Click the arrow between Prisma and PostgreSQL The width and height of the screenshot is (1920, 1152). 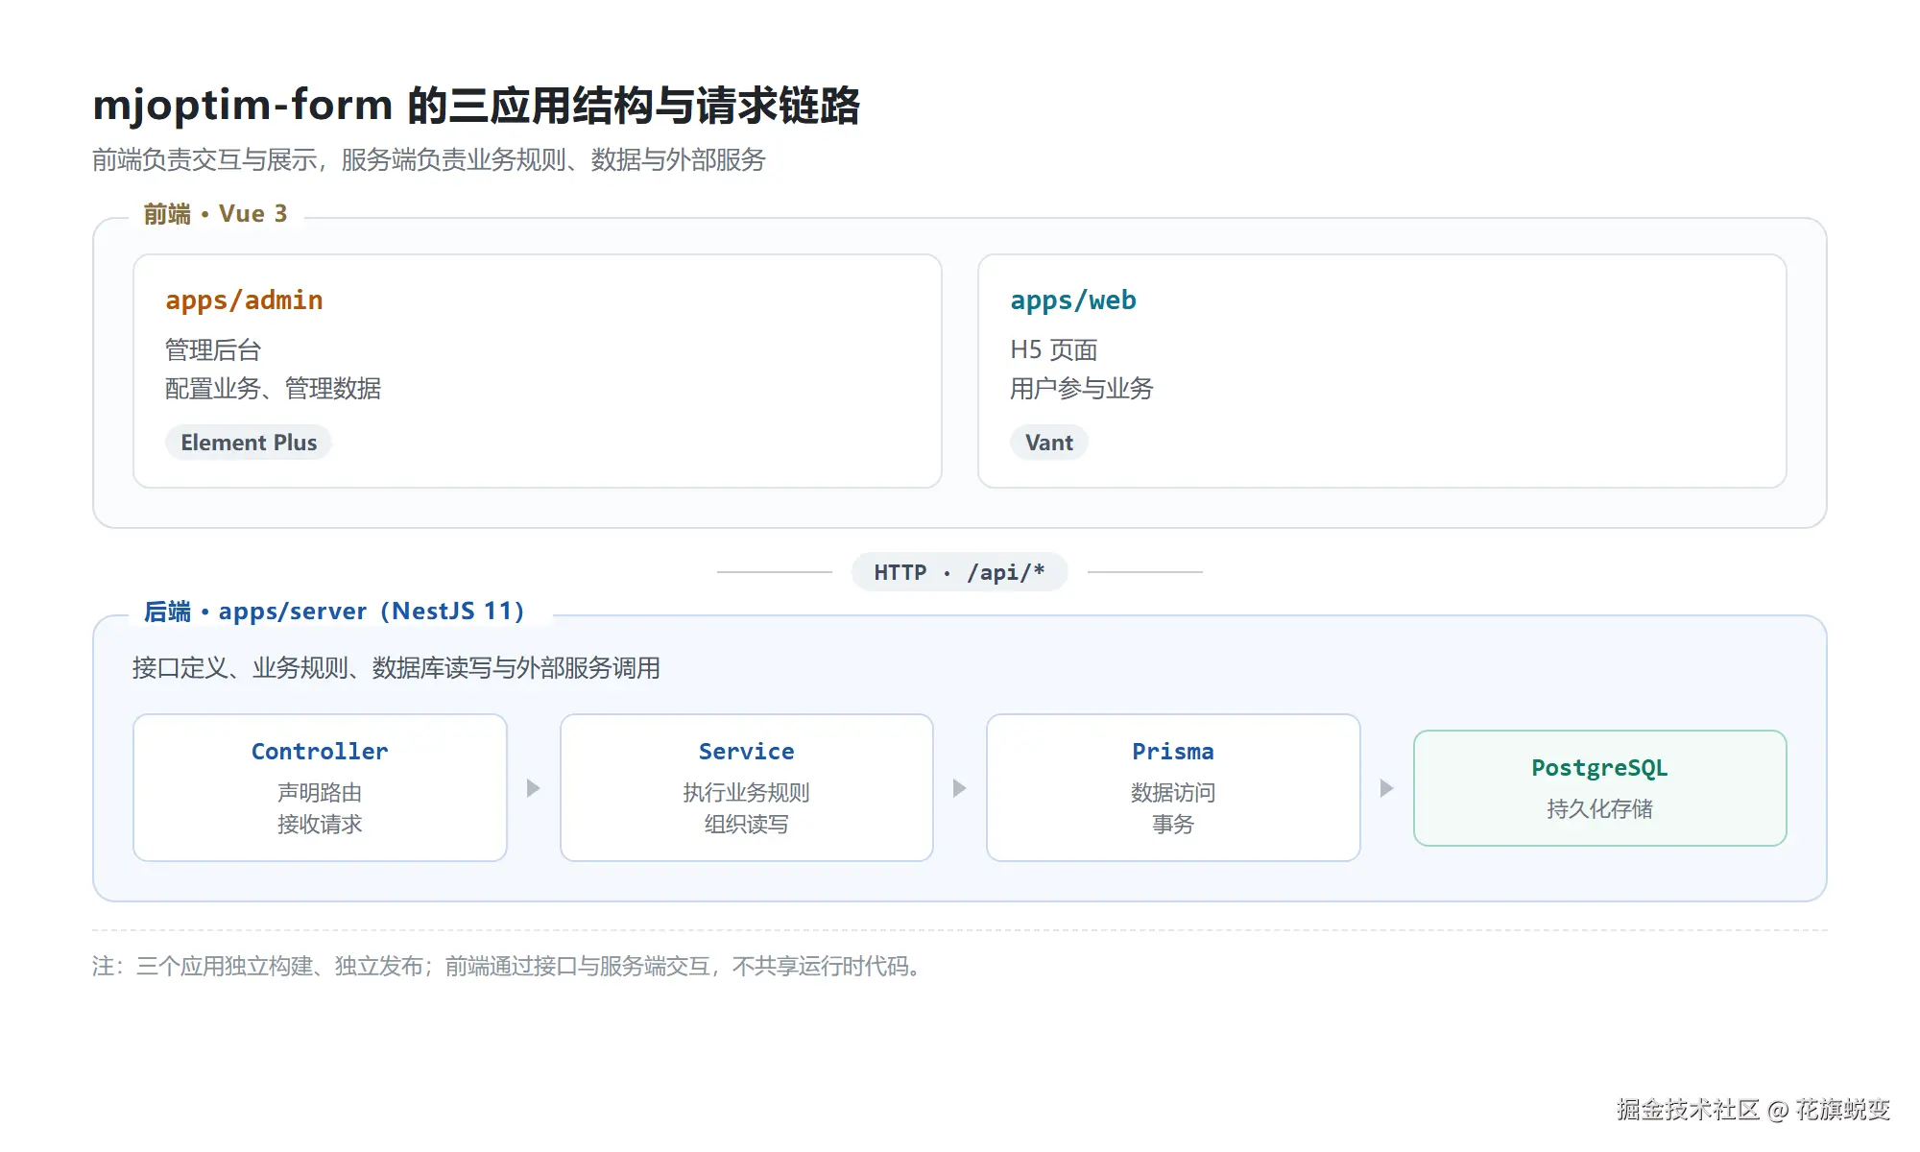point(1387,788)
